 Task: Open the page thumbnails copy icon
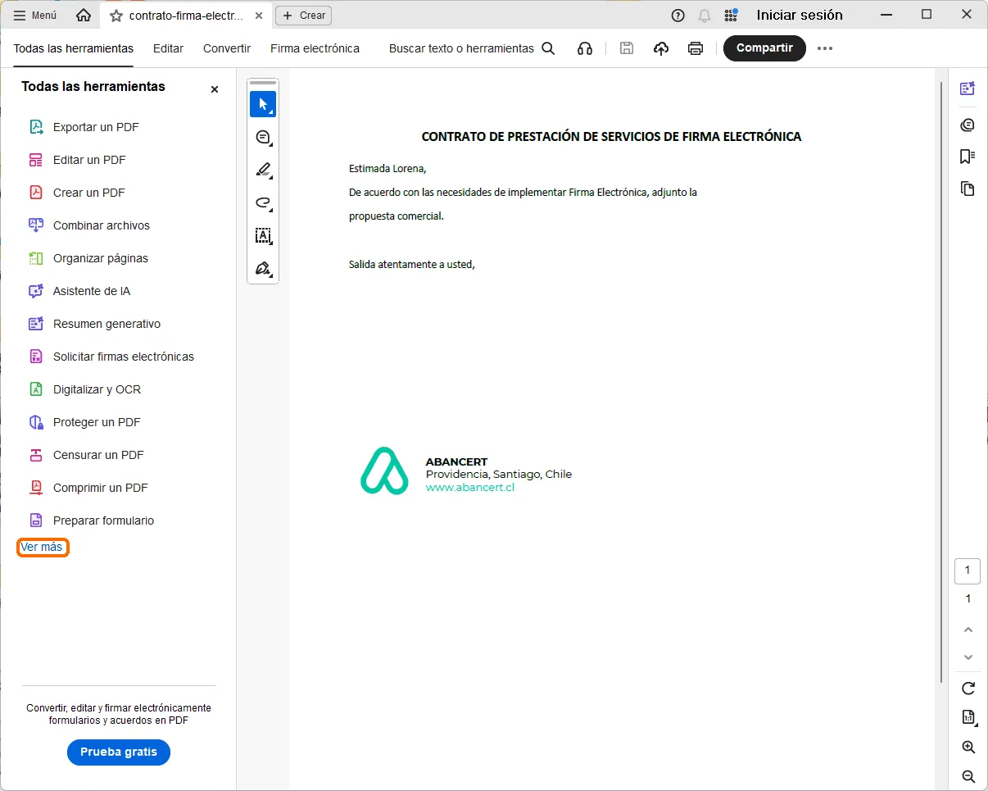click(968, 189)
